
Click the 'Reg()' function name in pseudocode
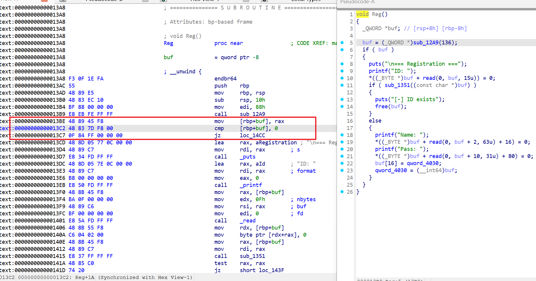coord(380,14)
